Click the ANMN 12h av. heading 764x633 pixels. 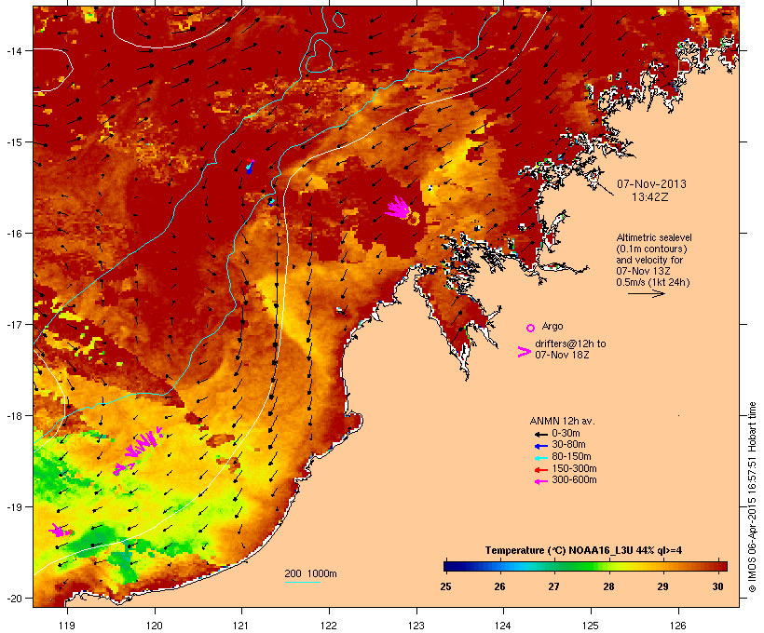click(562, 421)
